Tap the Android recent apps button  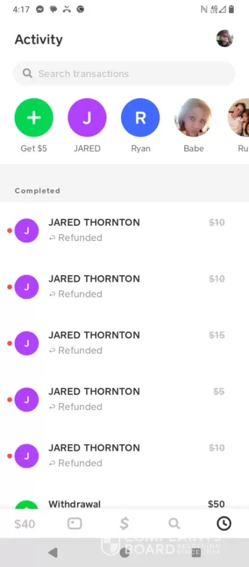196,552
